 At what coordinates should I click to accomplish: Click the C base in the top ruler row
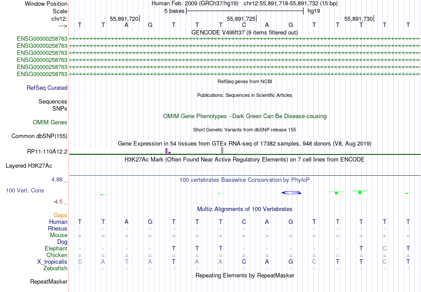(x=244, y=25)
